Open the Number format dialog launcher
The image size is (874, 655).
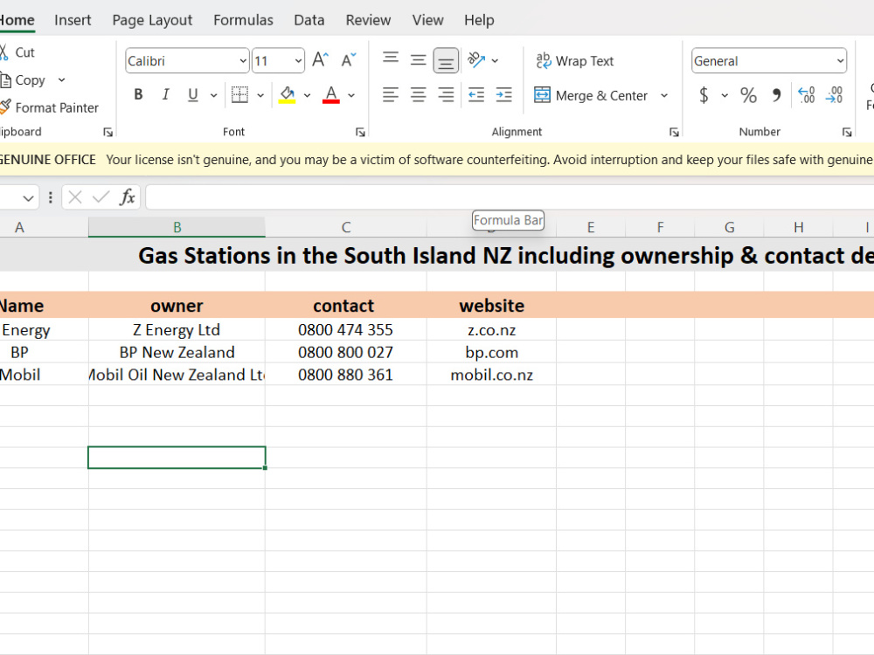847,132
